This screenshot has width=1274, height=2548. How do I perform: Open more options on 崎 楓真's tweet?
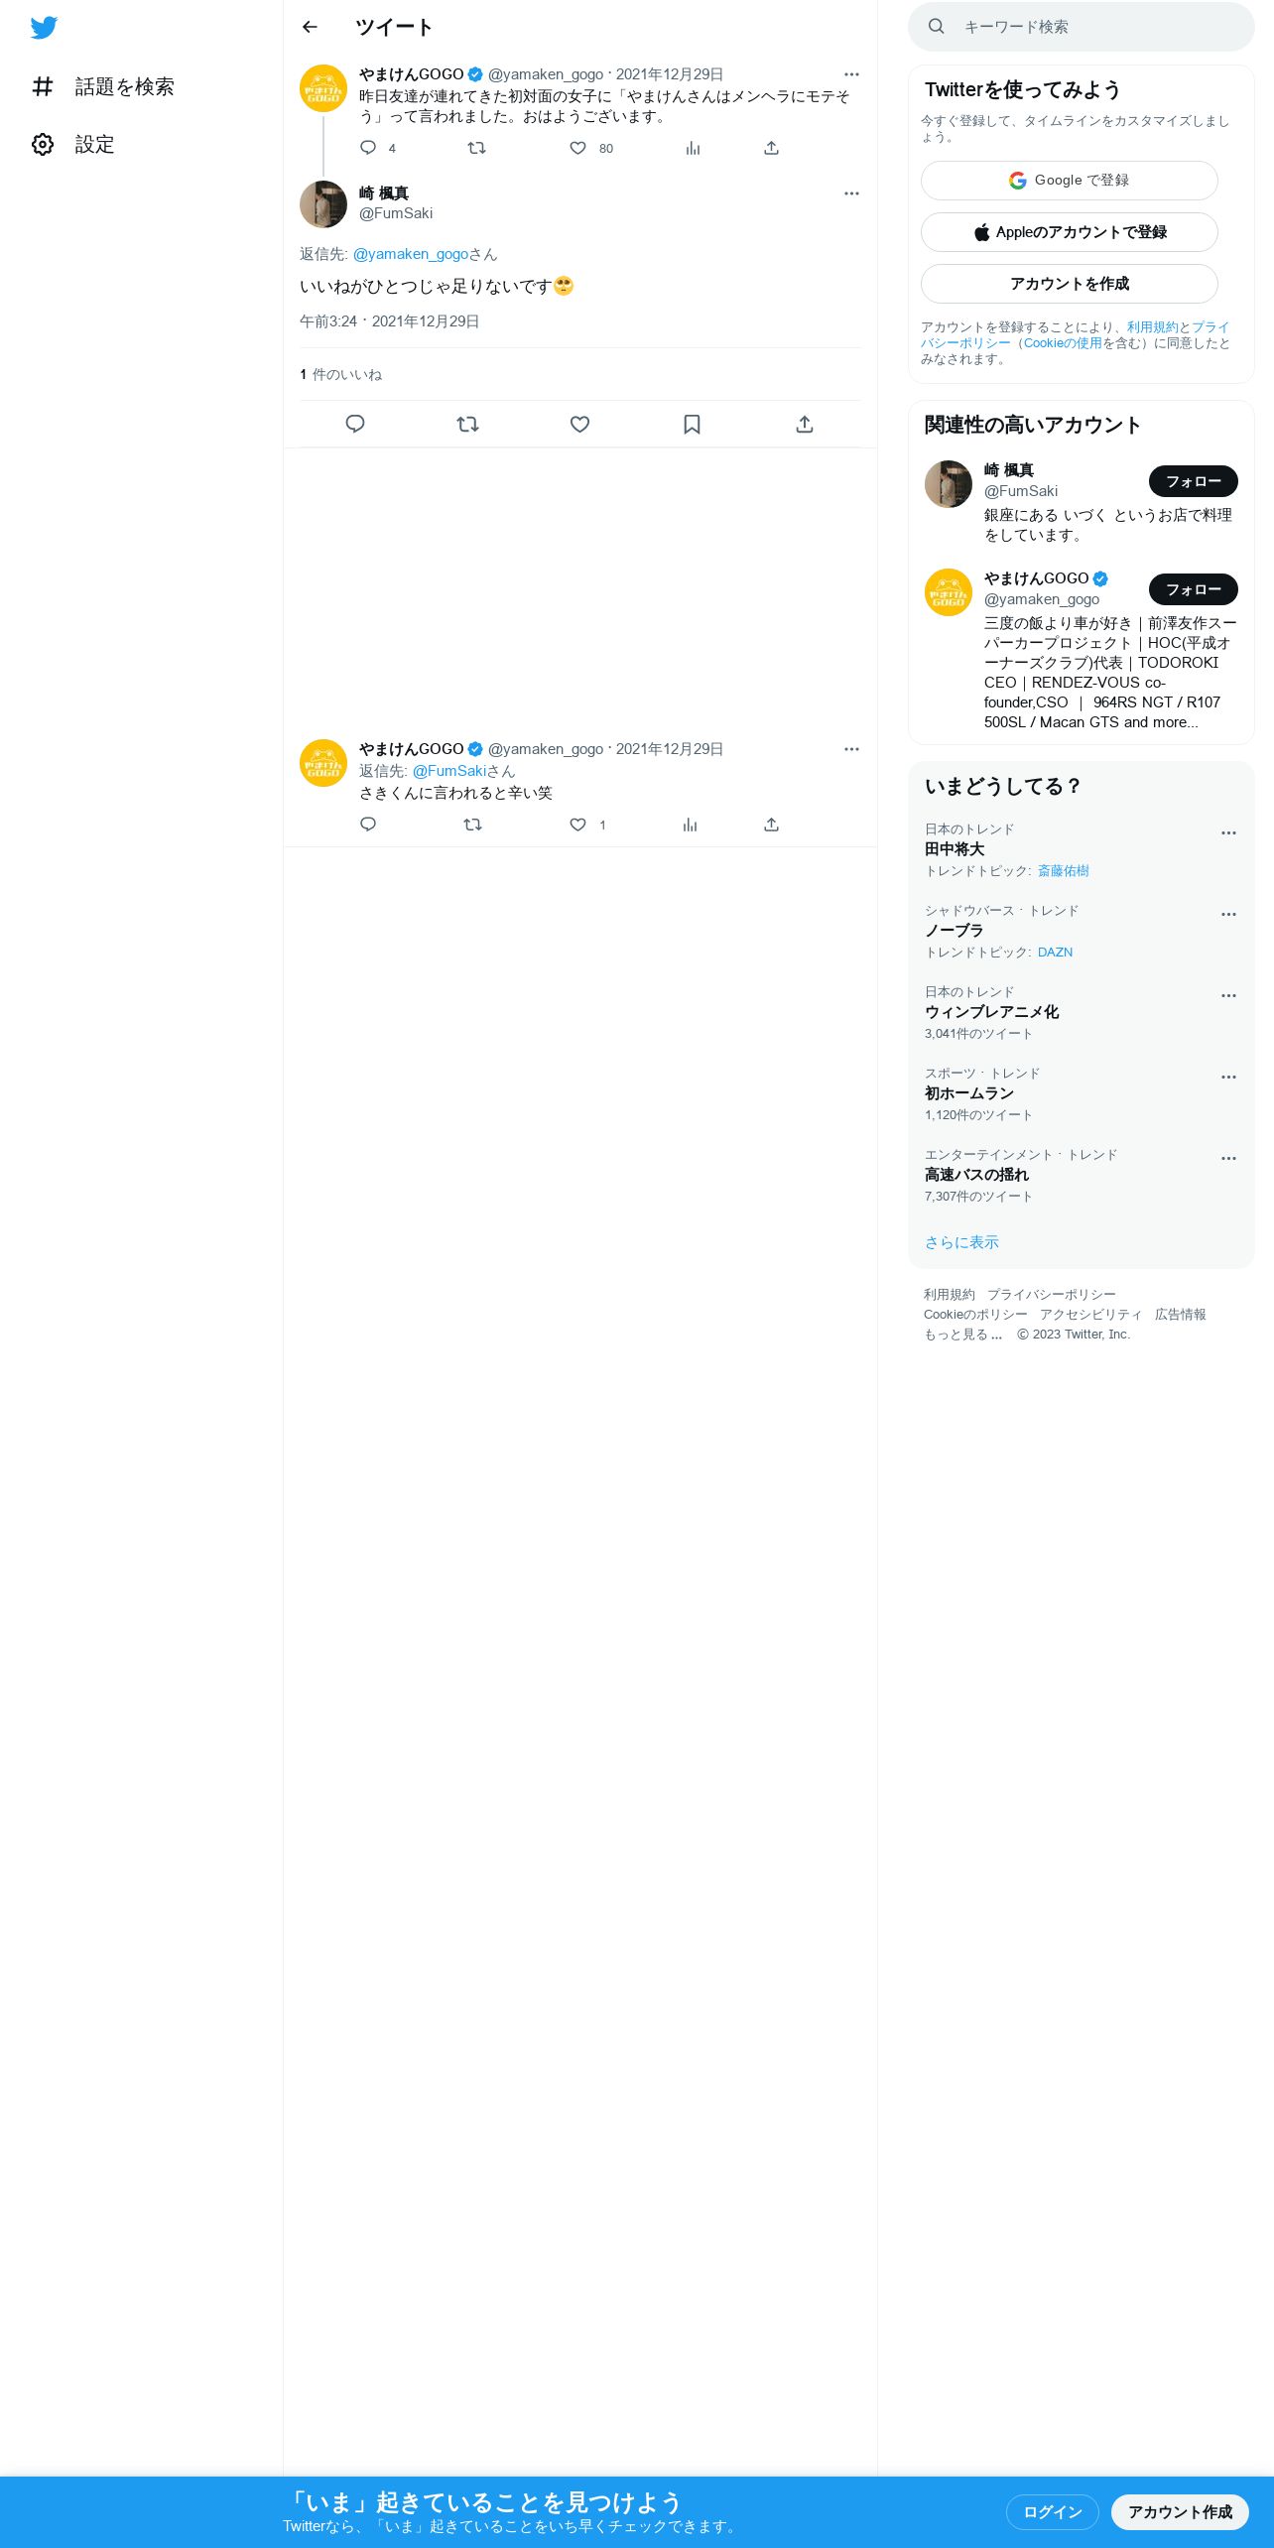pos(851,193)
